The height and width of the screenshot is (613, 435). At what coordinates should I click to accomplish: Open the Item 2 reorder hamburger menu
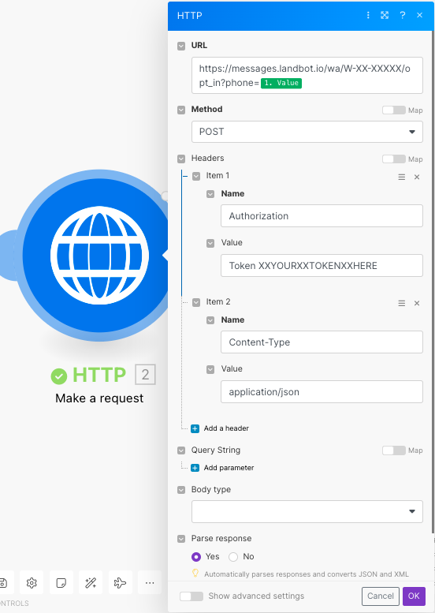[x=401, y=304]
